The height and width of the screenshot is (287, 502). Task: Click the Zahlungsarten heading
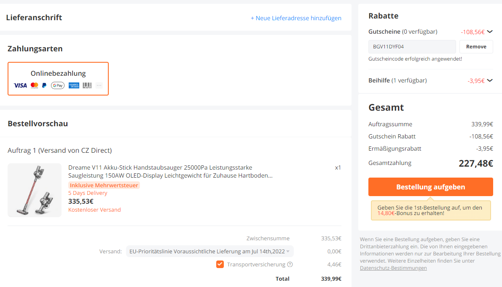35,48
